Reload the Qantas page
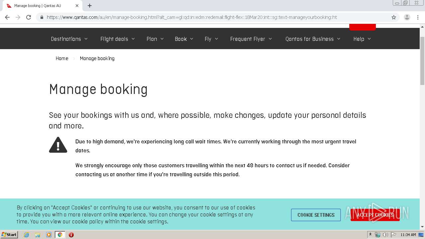The height and width of the screenshot is (239, 425). 29,17
